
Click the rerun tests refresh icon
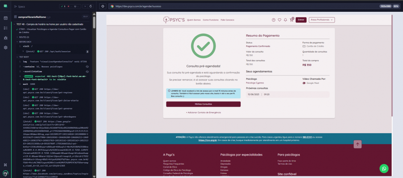pos(91,6)
